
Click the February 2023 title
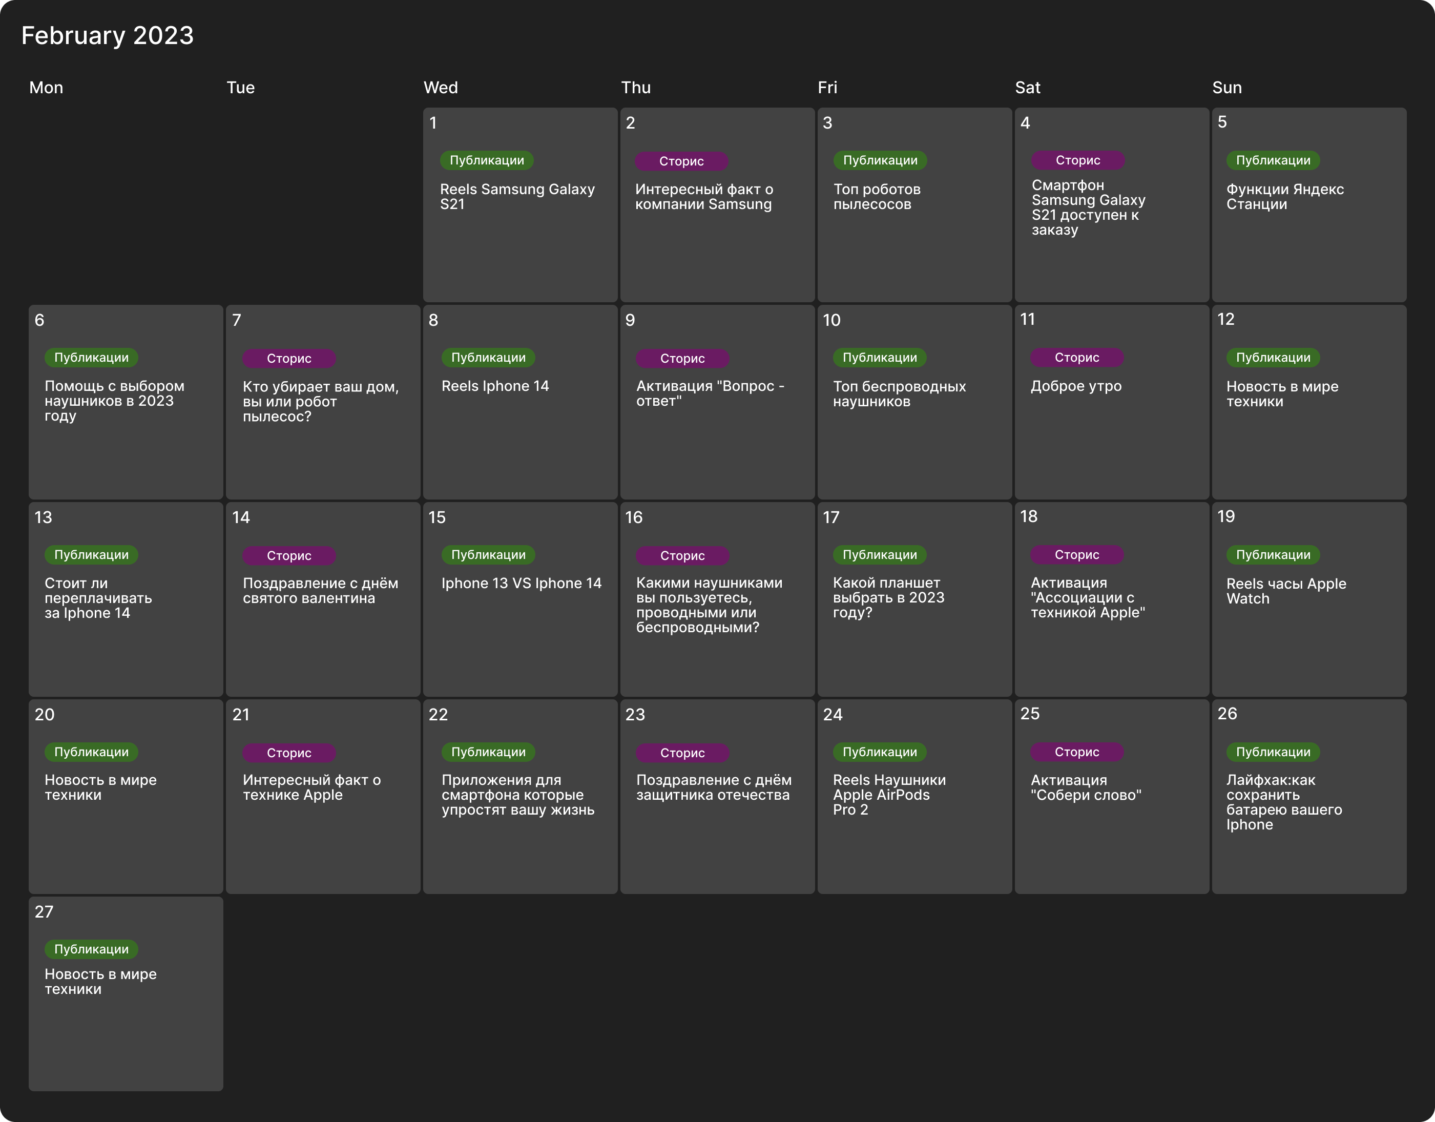(x=107, y=35)
